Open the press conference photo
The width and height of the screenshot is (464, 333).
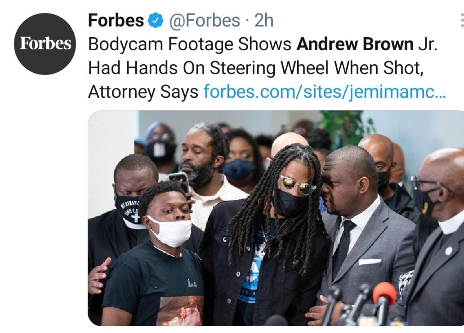(276, 218)
